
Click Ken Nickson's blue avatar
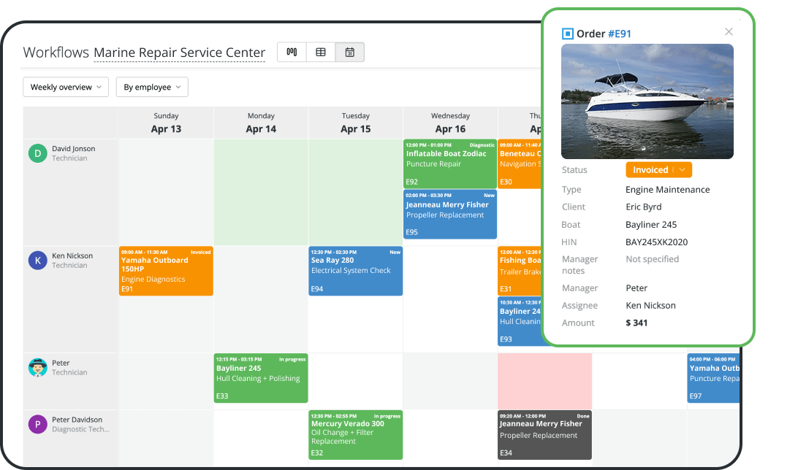[37, 261]
